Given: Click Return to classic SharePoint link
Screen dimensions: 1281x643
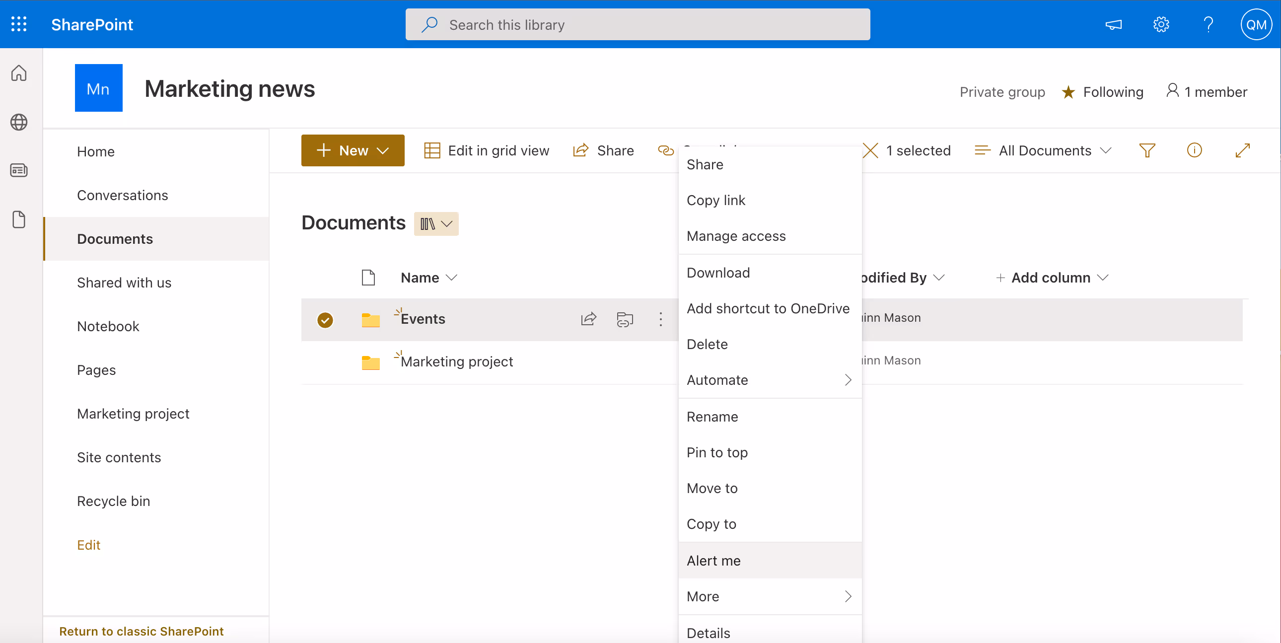Looking at the screenshot, I should tap(141, 631).
